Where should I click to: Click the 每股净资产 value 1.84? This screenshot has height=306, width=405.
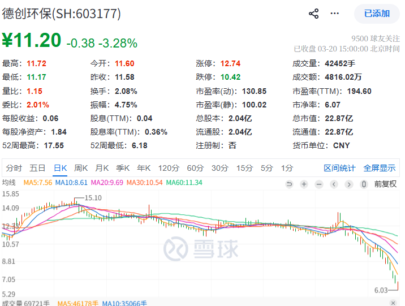(x=59, y=132)
